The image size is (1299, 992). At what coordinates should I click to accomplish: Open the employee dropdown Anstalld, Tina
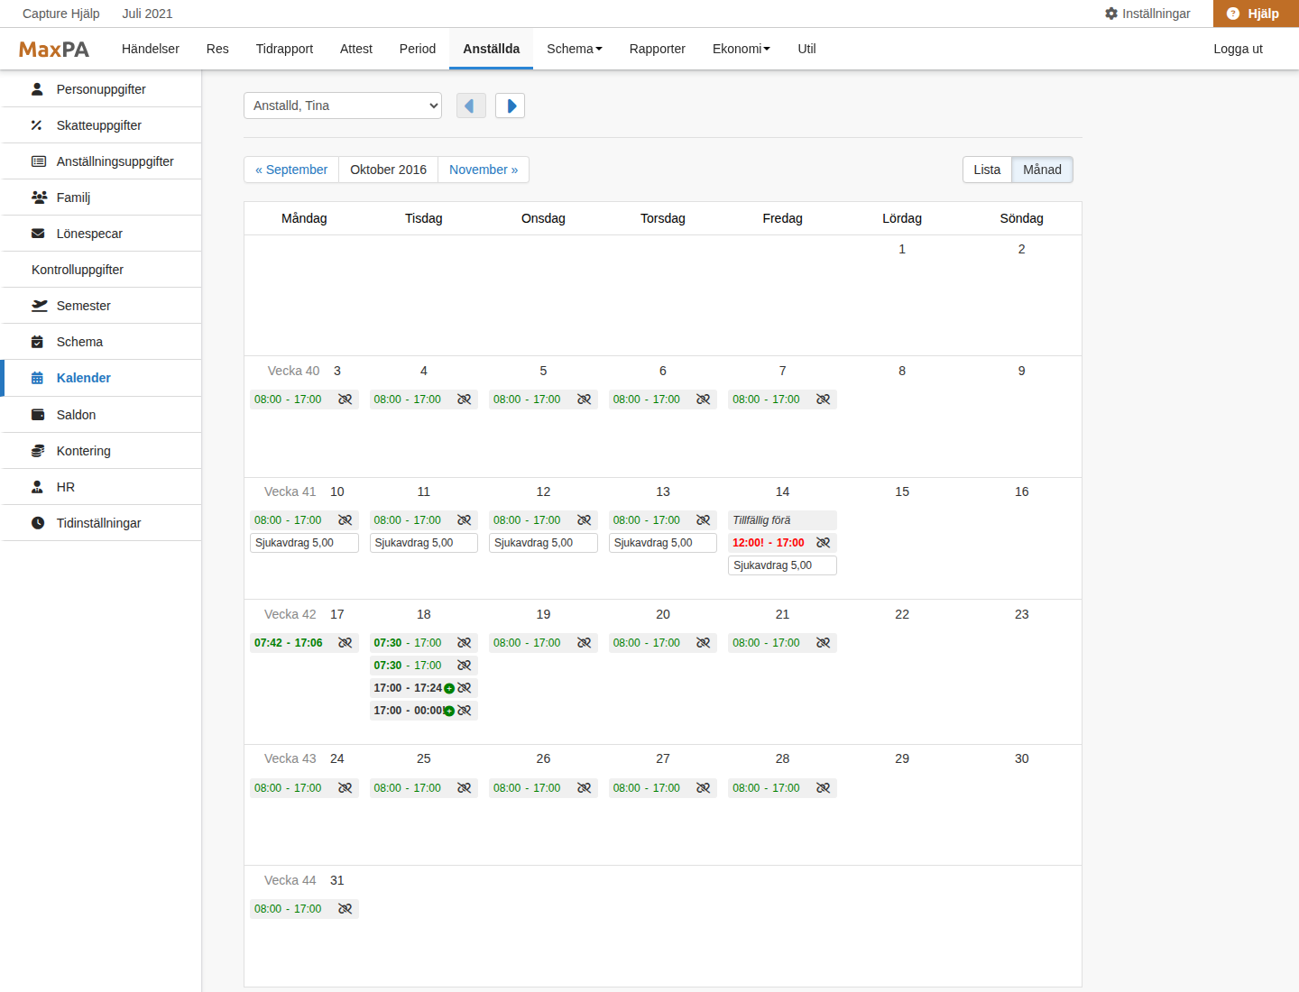click(x=343, y=106)
